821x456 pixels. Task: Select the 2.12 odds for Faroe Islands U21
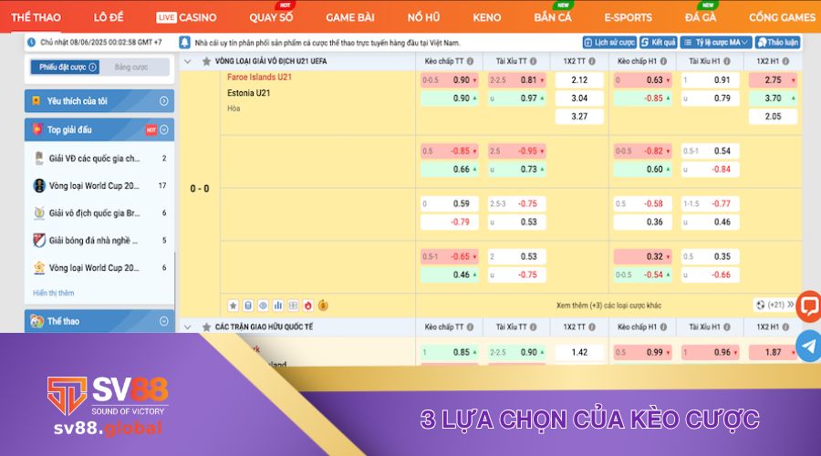tap(579, 80)
